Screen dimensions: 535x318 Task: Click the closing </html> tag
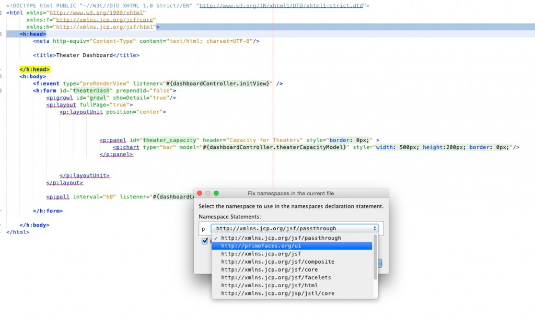tap(18, 232)
